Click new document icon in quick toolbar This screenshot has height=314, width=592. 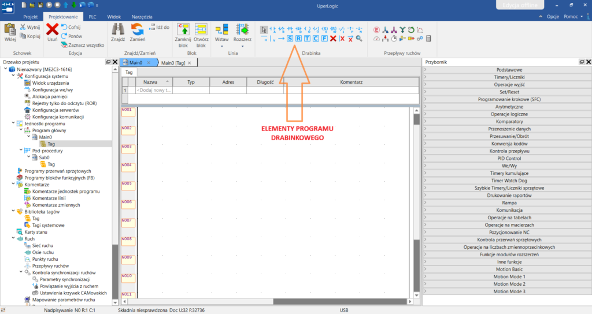coord(24,5)
